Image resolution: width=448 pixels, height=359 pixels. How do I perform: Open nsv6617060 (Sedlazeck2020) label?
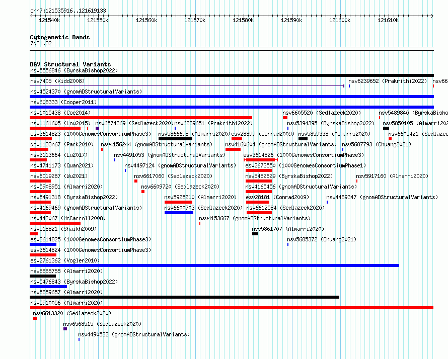point(173,176)
